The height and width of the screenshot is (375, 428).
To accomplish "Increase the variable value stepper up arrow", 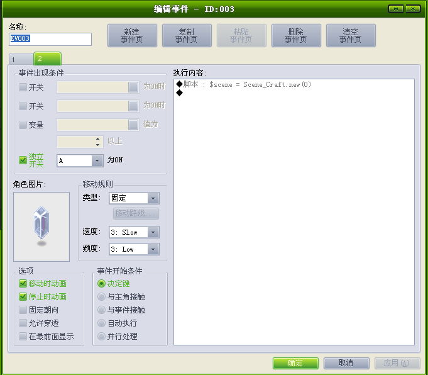I will coord(97,139).
